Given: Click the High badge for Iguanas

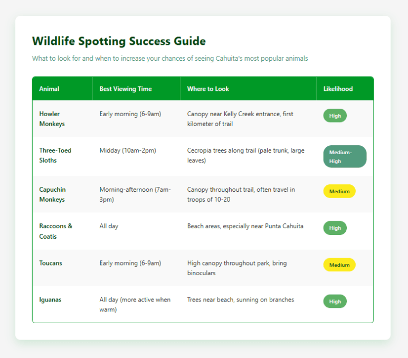Looking at the screenshot, I should tap(335, 302).
